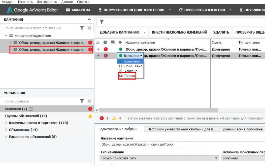Open filter in the management search box

[x=82, y=101]
